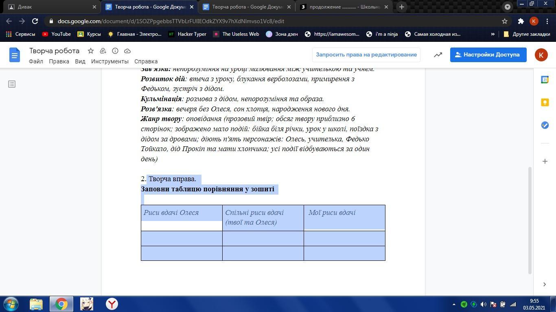This screenshot has height=312, width=556.
Task: Open the Другие закладки folder
Action: [x=527, y=34]
